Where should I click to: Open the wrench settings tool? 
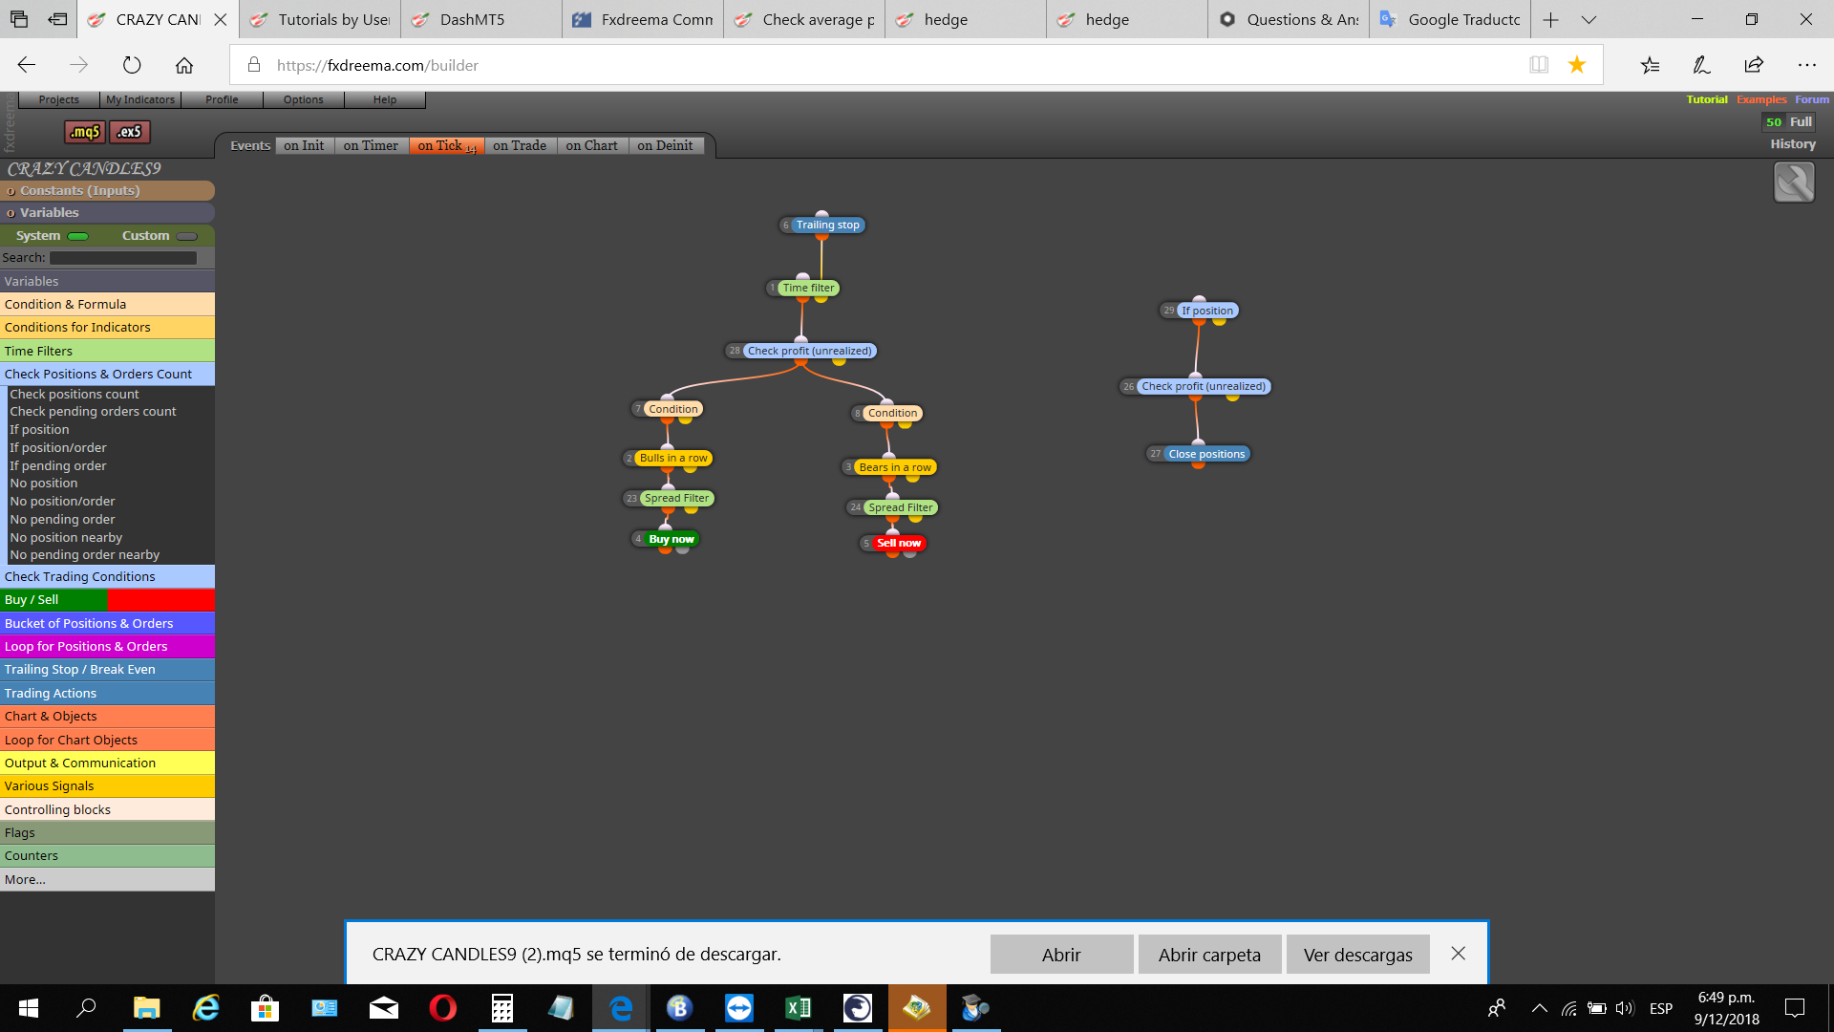point(1794,182)
